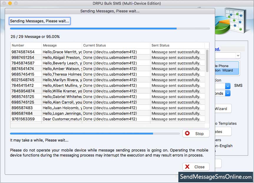Select number 896587484 in the table
Screen dimensions: 254x183
[x=22, y=113]
